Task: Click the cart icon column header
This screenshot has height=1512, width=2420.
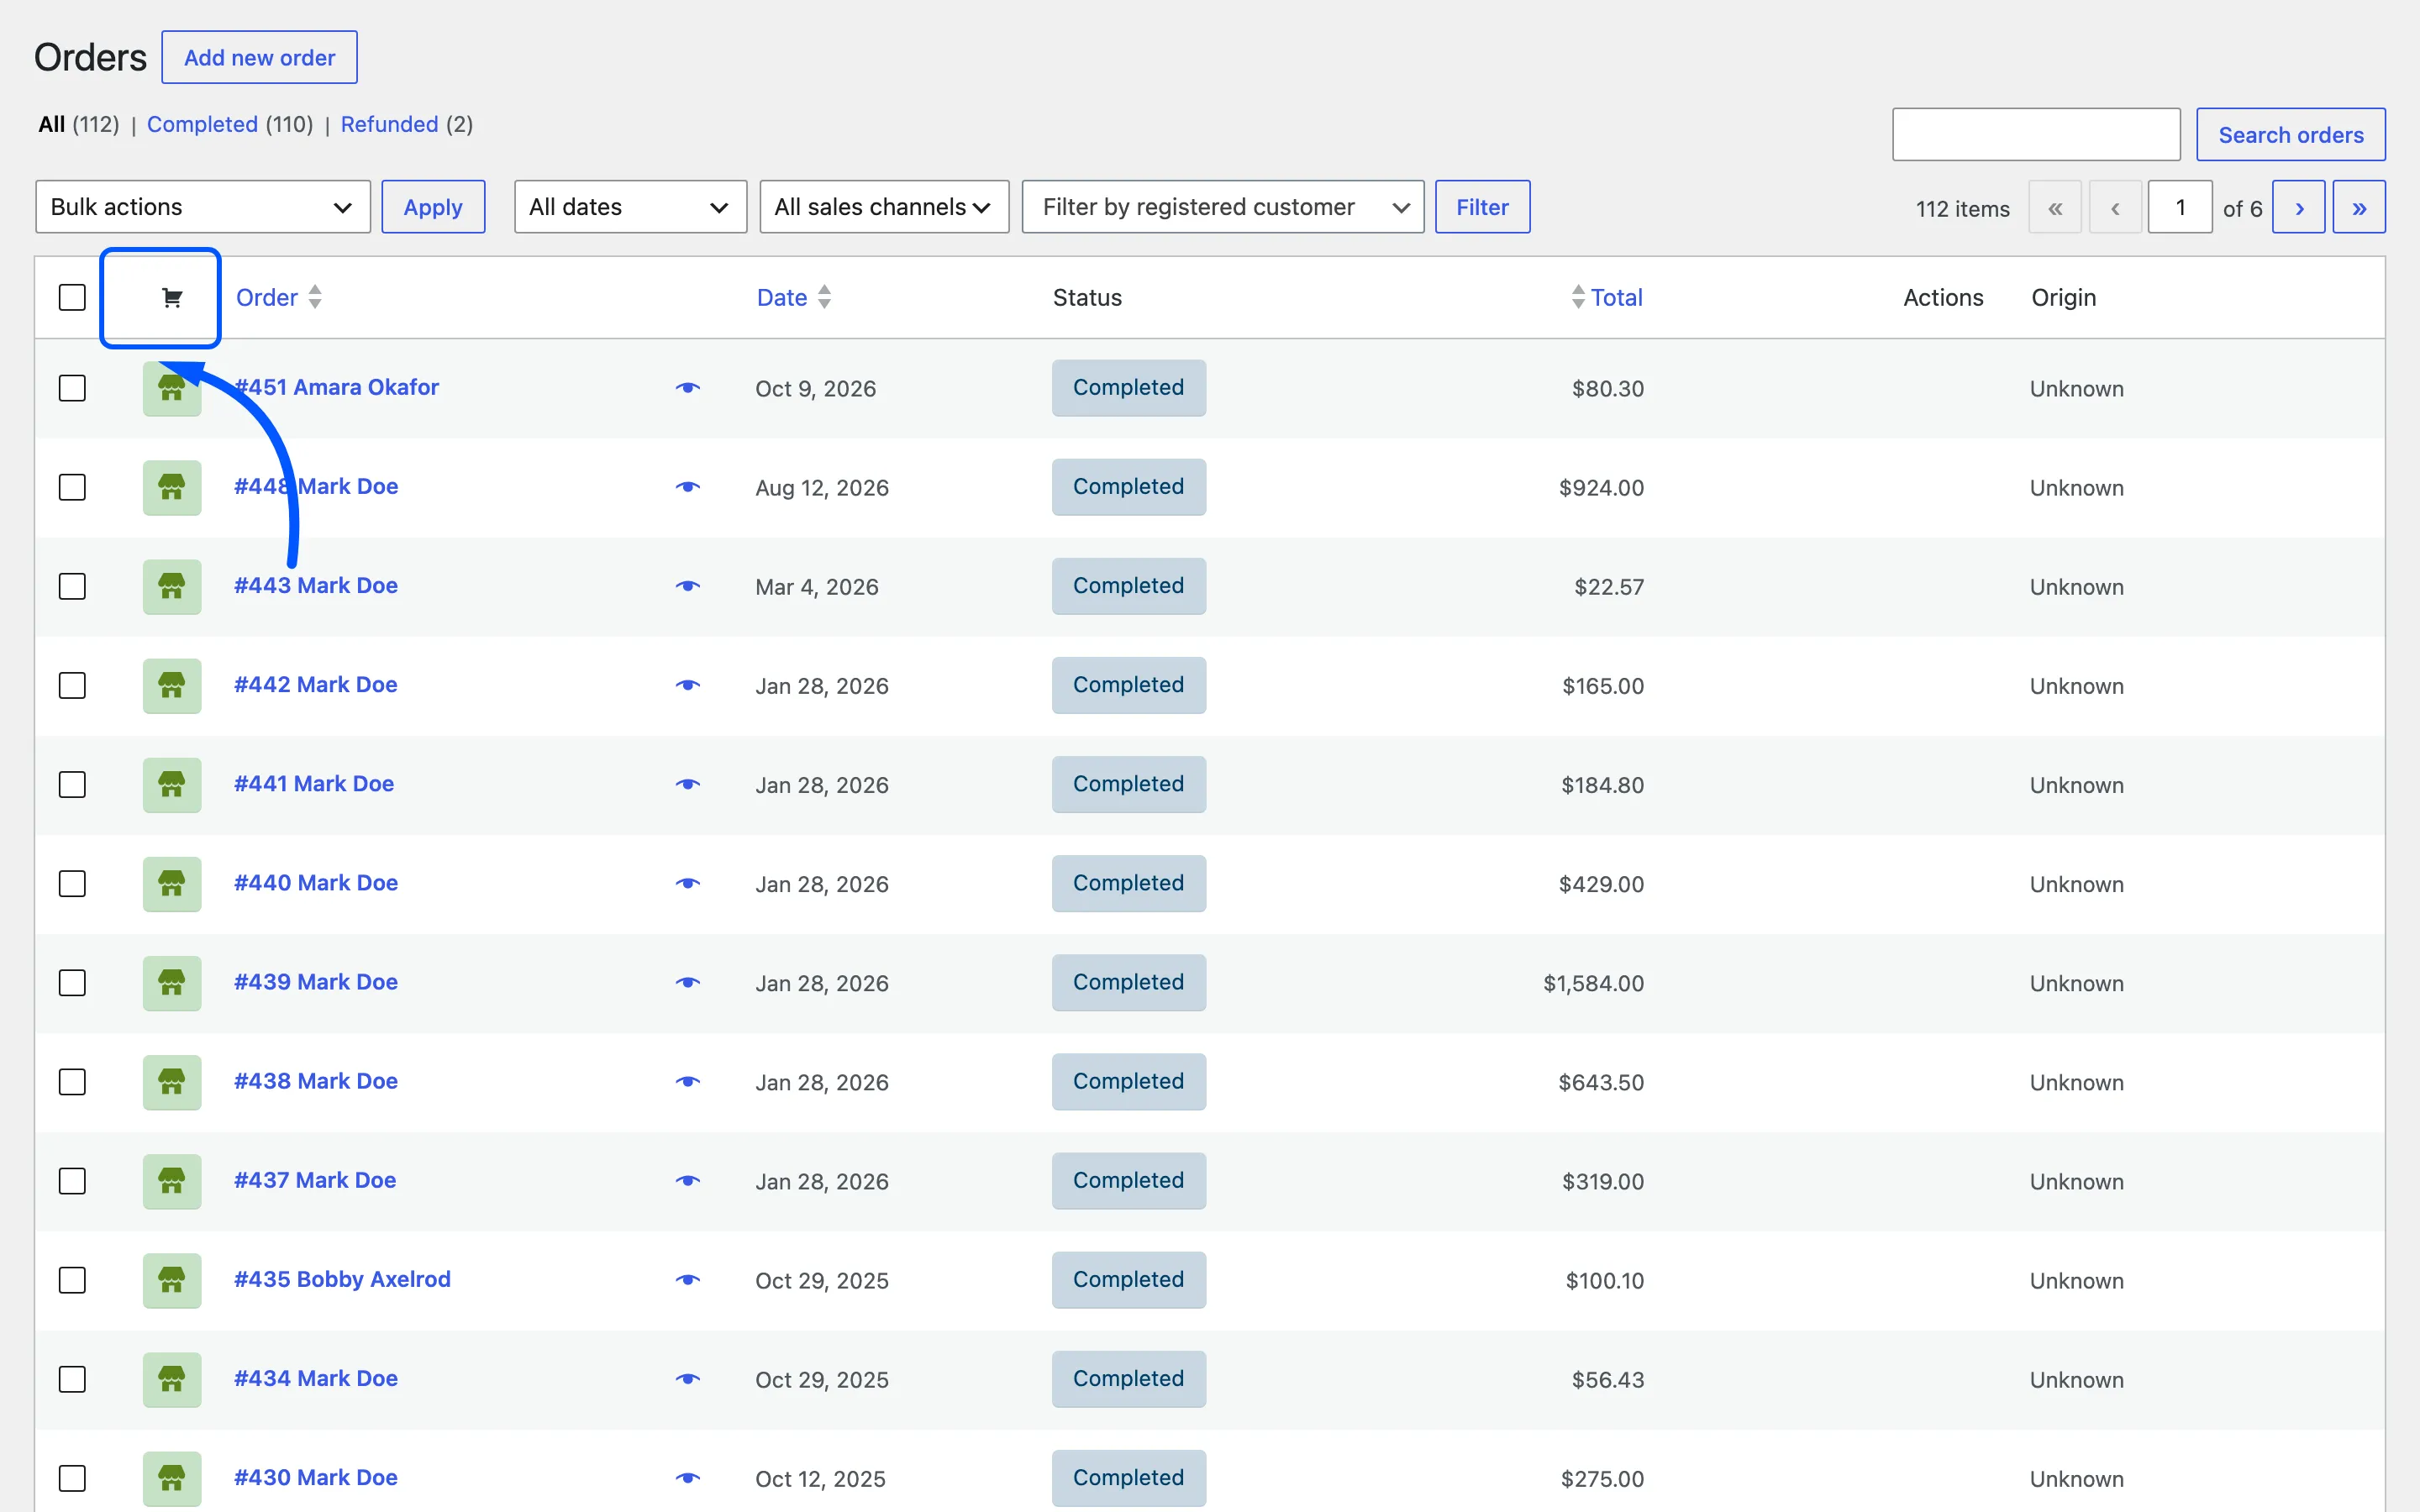Action: (171, 297)
